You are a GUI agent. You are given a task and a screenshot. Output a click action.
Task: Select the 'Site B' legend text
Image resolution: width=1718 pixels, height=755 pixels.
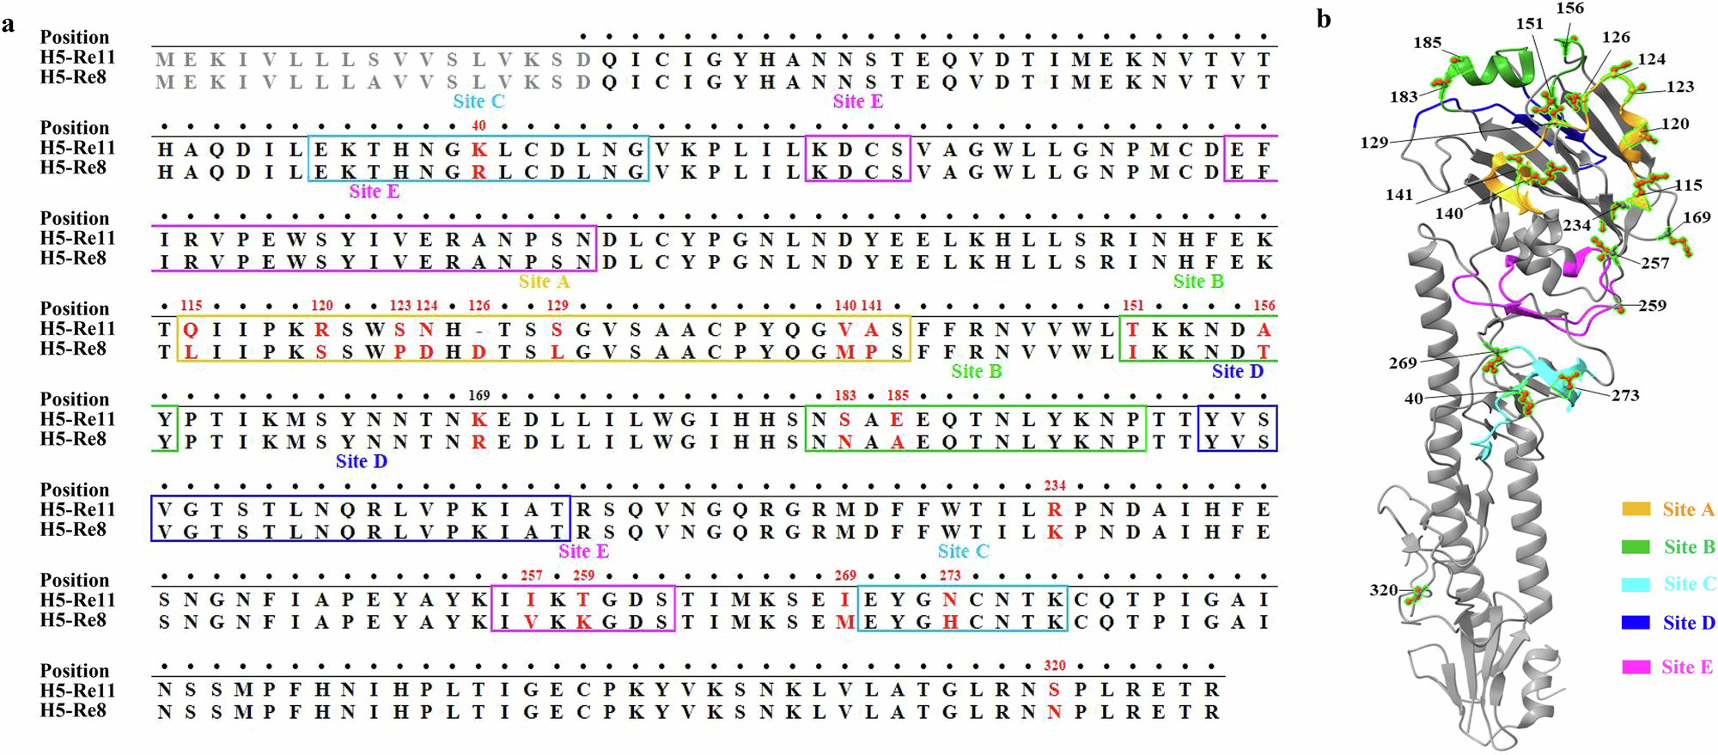[1689, 547]
